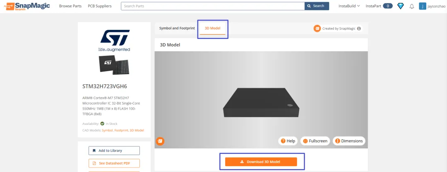The height and width of the screenshot is (172, 447).
Task: Switch the 3D viewer to Fullscreen
Action: click(x=315, y=141)
